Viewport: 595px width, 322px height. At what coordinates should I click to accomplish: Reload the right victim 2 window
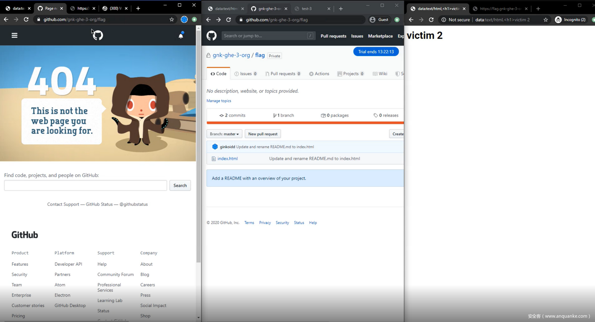tap(431, 20)
